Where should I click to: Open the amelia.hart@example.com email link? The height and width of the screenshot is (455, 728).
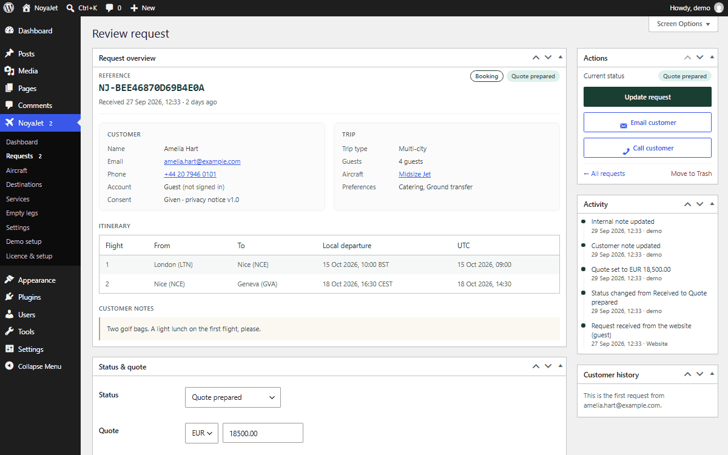tap(202, 161)
